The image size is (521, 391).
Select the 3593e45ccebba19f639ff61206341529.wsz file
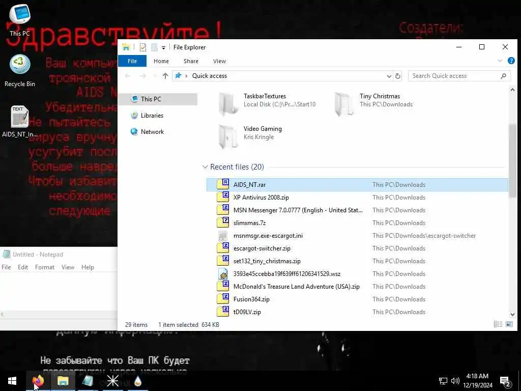tap(357, 274)
